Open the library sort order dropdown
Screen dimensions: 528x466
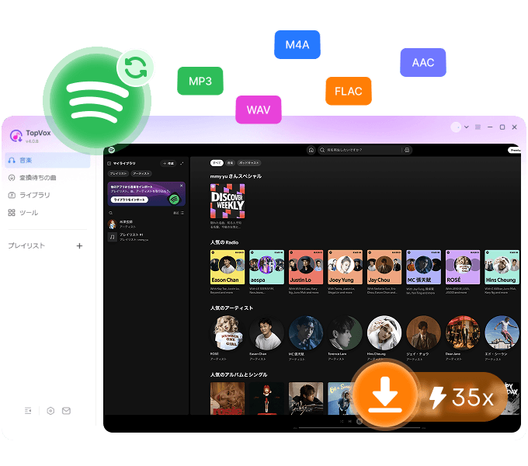179,213
